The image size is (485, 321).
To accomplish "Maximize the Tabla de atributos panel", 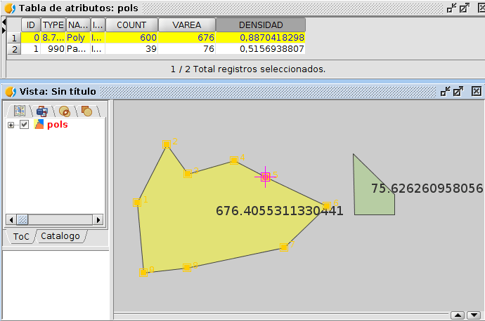I will 463,8.
